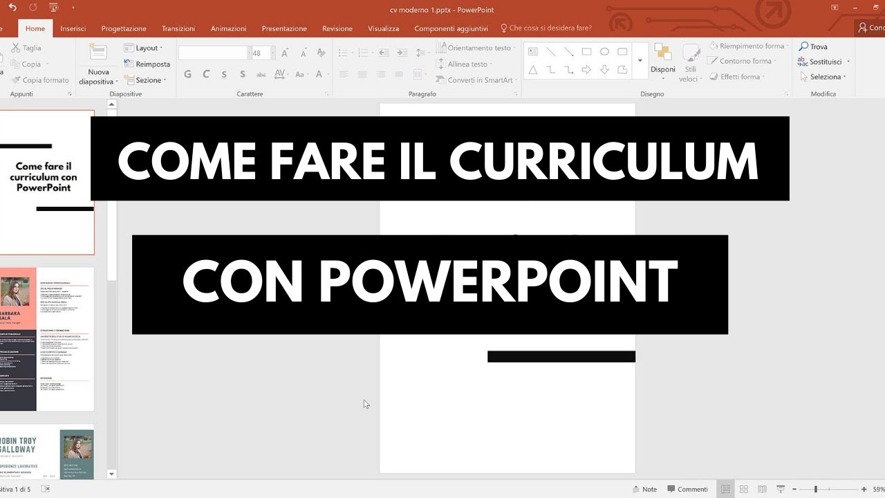
Task: Click the Undo arrow in title bar
Action: pos(12,7)
